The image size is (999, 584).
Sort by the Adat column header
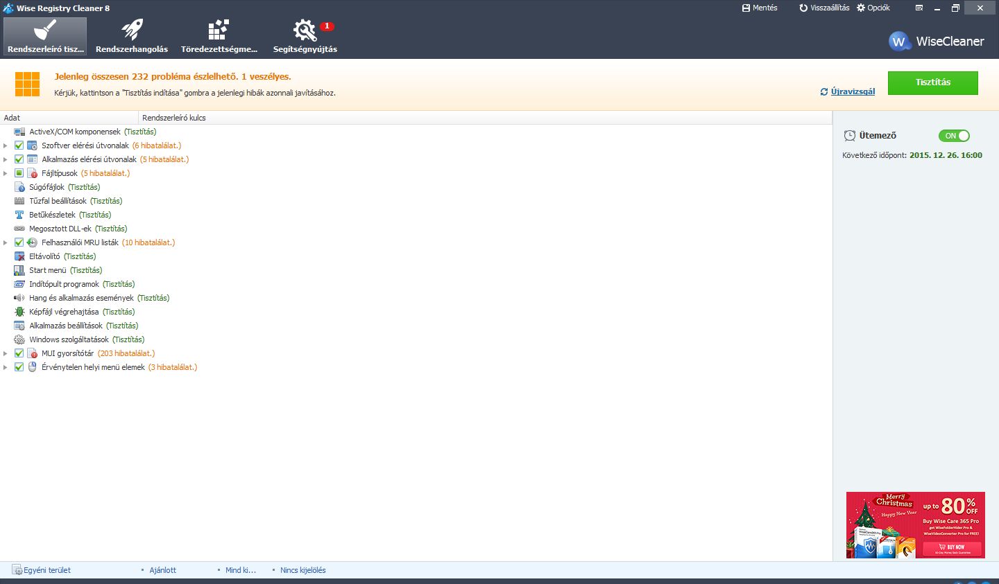pos(69,118)
